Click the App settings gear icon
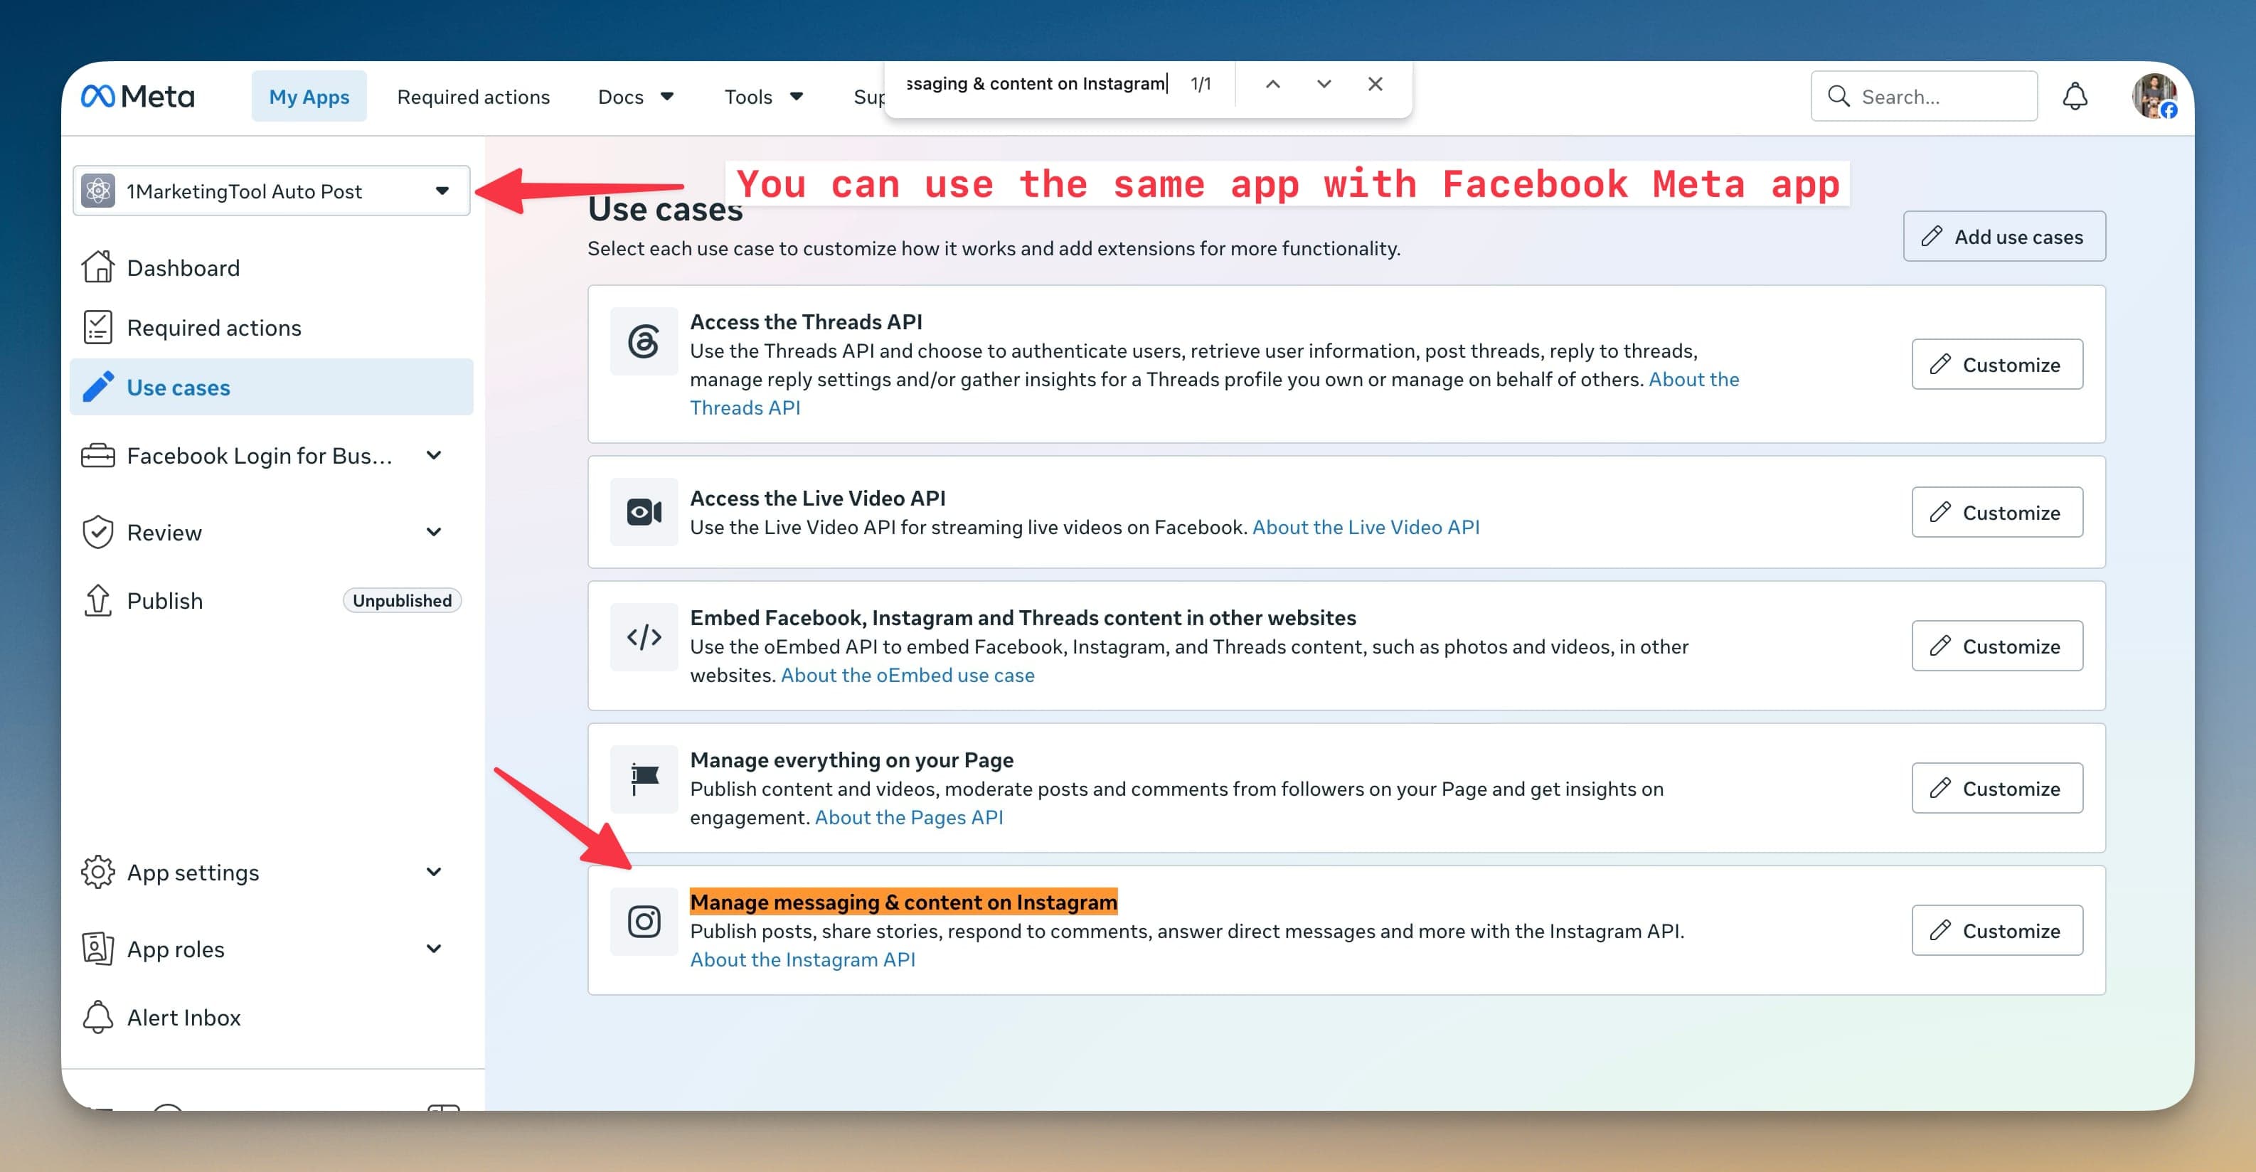 click(98, 872)
